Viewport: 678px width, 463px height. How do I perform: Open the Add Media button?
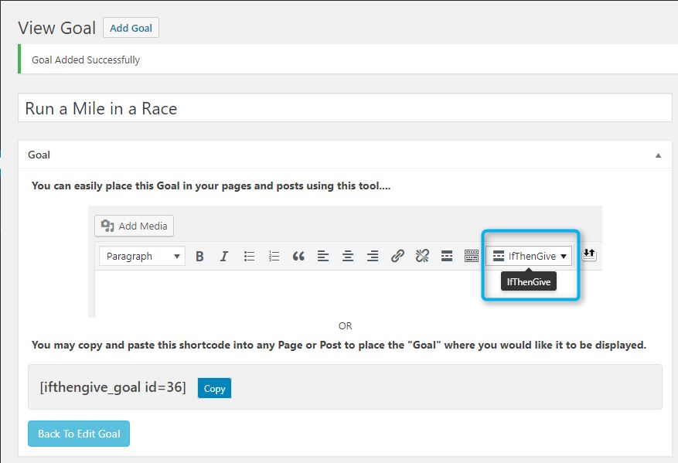coord(134,226)
